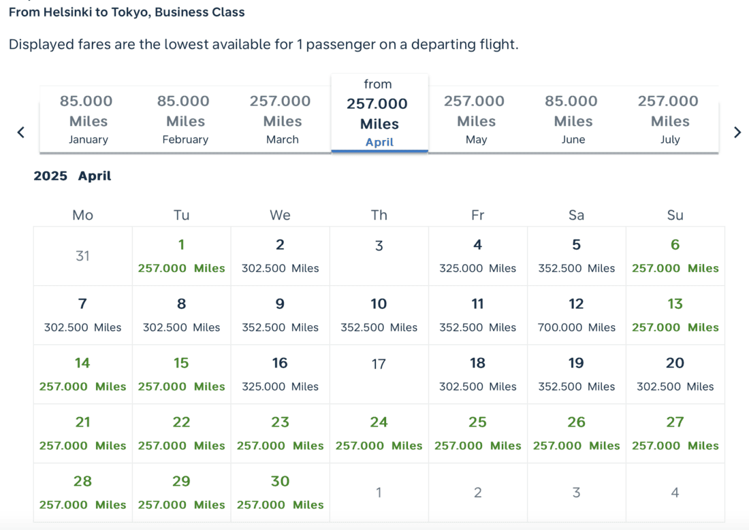Select April 1 fare at 257.000 Miles

click(181, 256)
